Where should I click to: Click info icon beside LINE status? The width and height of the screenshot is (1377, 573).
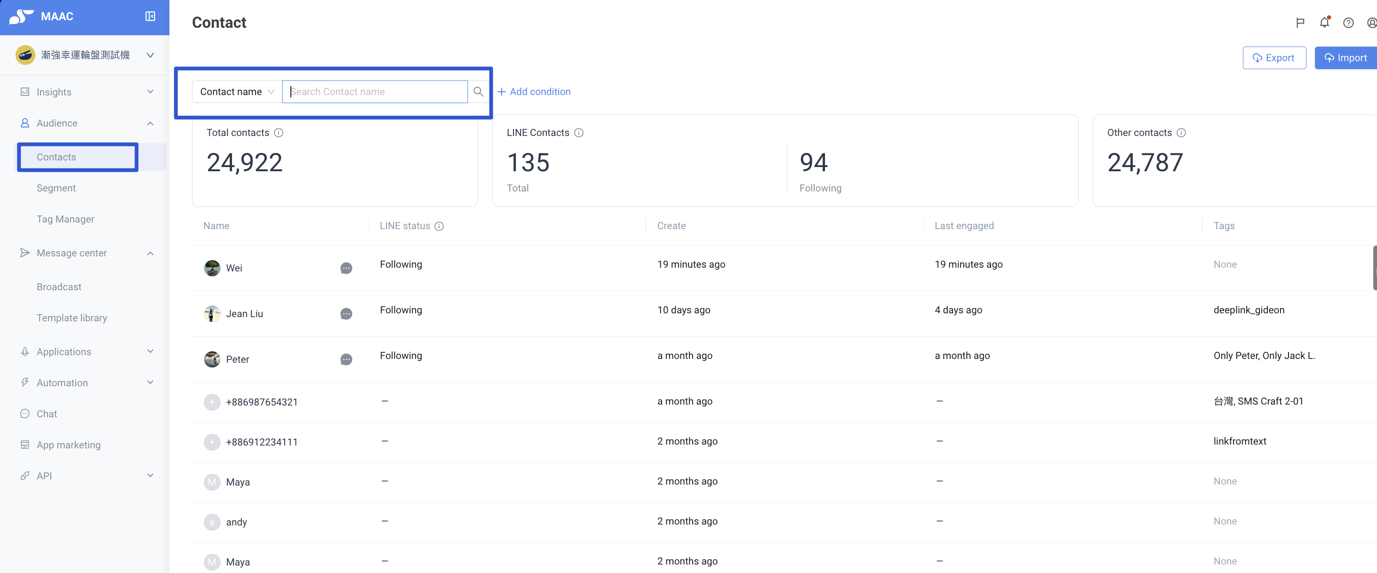tap(439, 226)
